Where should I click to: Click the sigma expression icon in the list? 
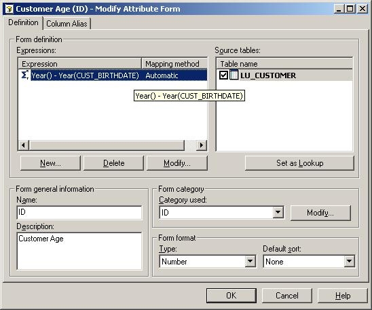[24, 75]
